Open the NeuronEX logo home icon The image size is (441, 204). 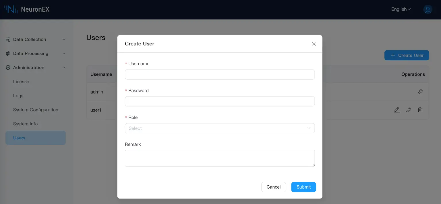11,9
